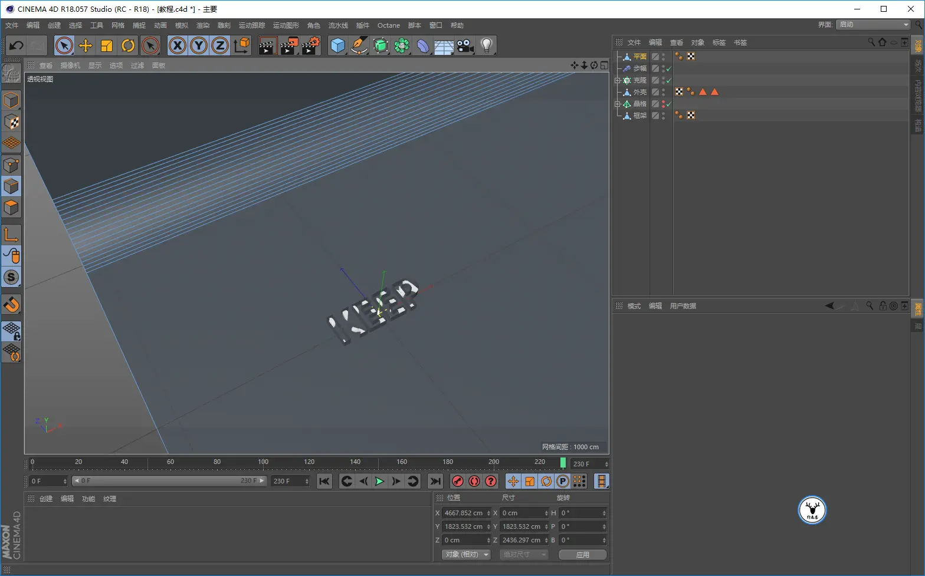Click the 应用 apply button
The height and width of the screenshot is (576, 925).
tap(583, 555)
